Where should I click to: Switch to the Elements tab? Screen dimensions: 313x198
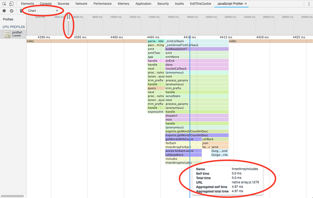point(27,4)
